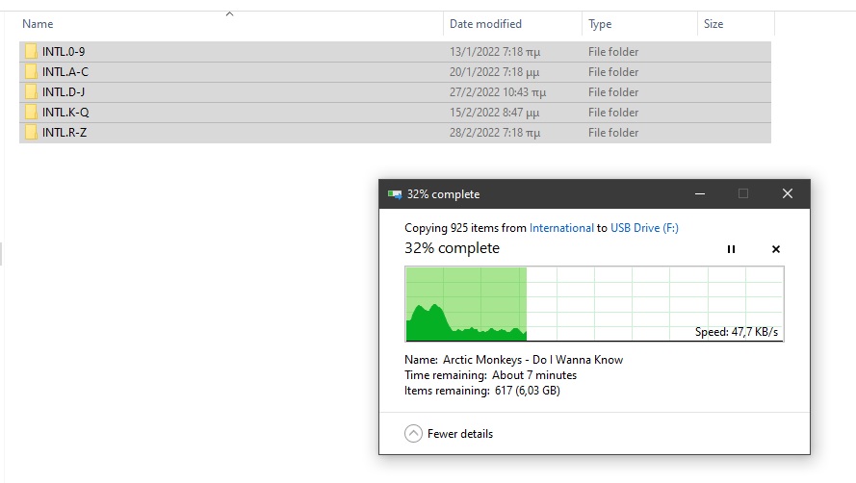Click the INTL.0-9 folder icon
This screenshot has height=483, width=856.
click(x=31, y=52)
